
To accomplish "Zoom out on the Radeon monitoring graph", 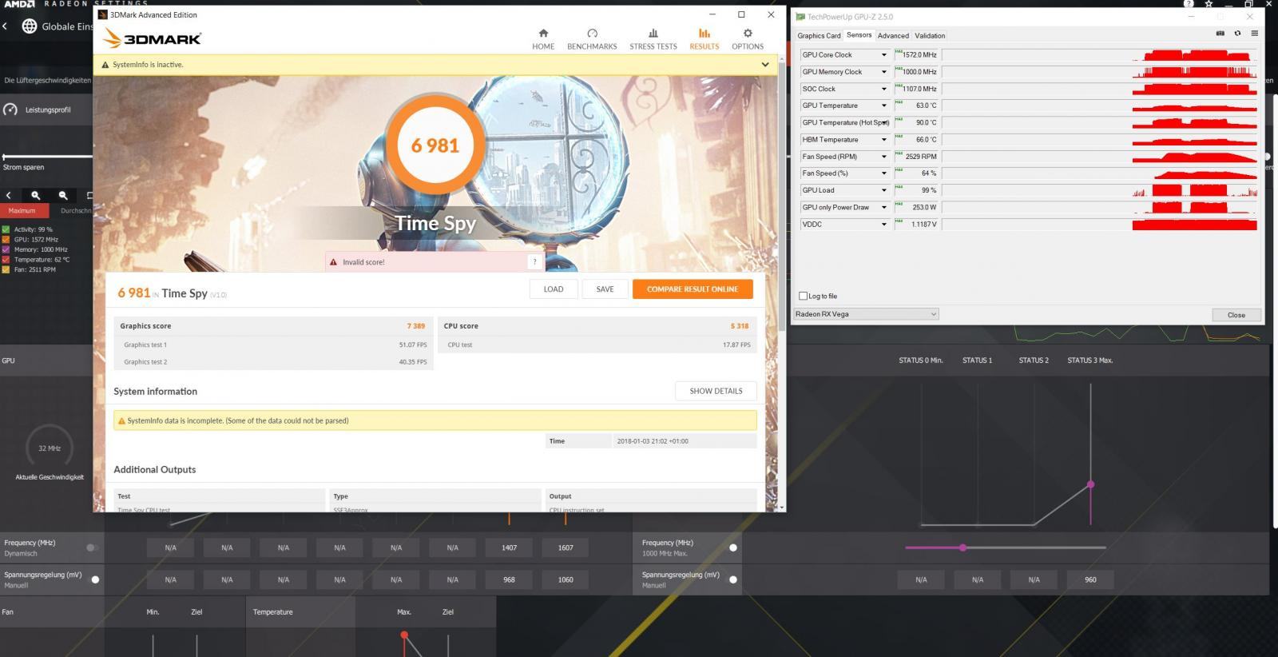I will pyautogui.click(x=62, y=195).
